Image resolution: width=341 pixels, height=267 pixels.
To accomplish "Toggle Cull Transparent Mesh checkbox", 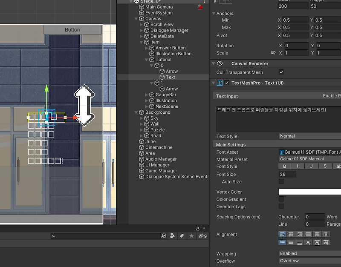I will click(x=280, y=72).
